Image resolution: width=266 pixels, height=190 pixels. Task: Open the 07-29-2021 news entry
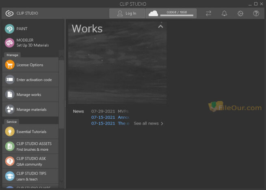point(110,111)
